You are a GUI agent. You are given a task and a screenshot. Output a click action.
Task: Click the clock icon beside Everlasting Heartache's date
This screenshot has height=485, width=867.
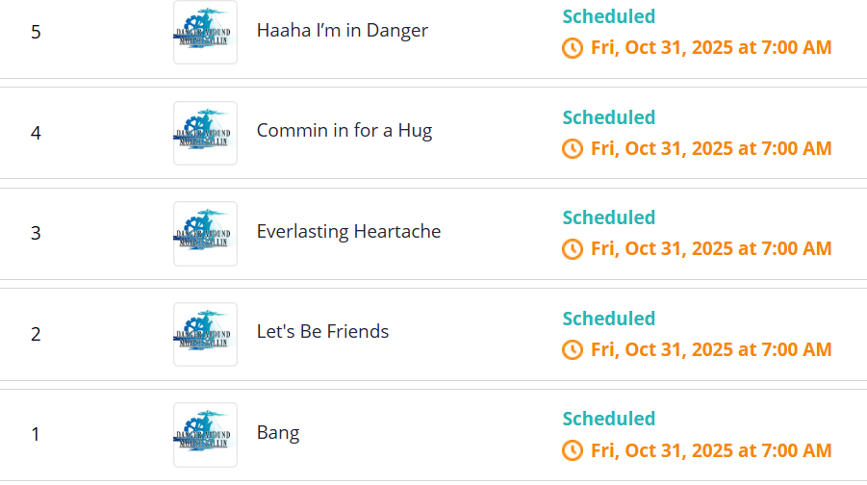[x=573, y=249]
